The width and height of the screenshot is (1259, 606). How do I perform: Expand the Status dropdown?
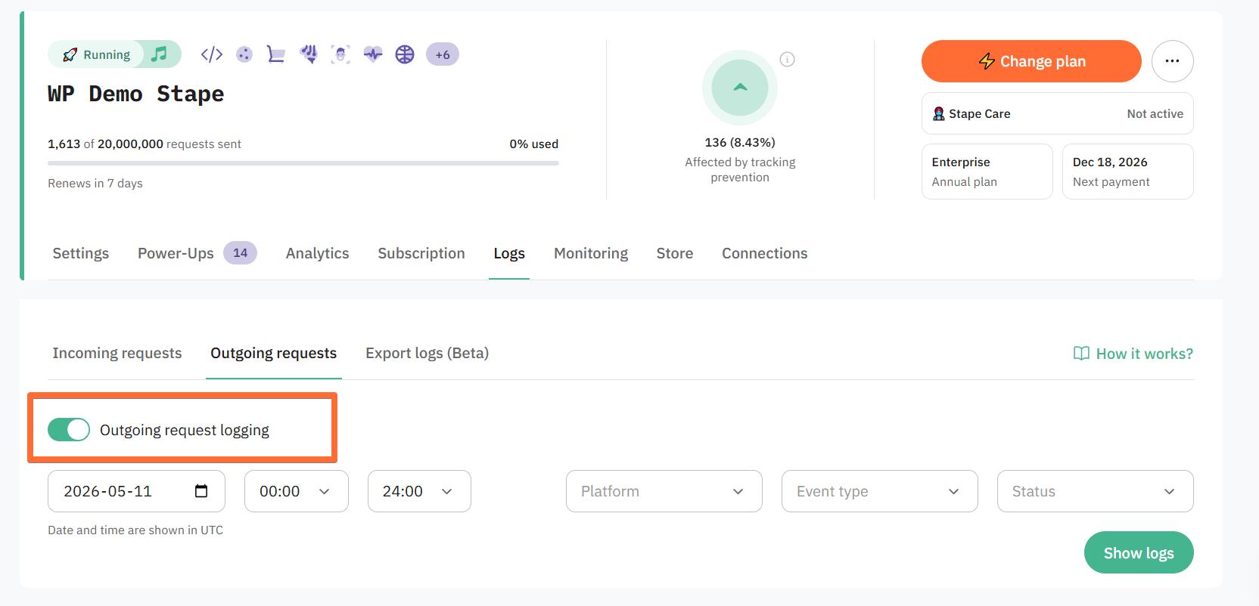1096,491
